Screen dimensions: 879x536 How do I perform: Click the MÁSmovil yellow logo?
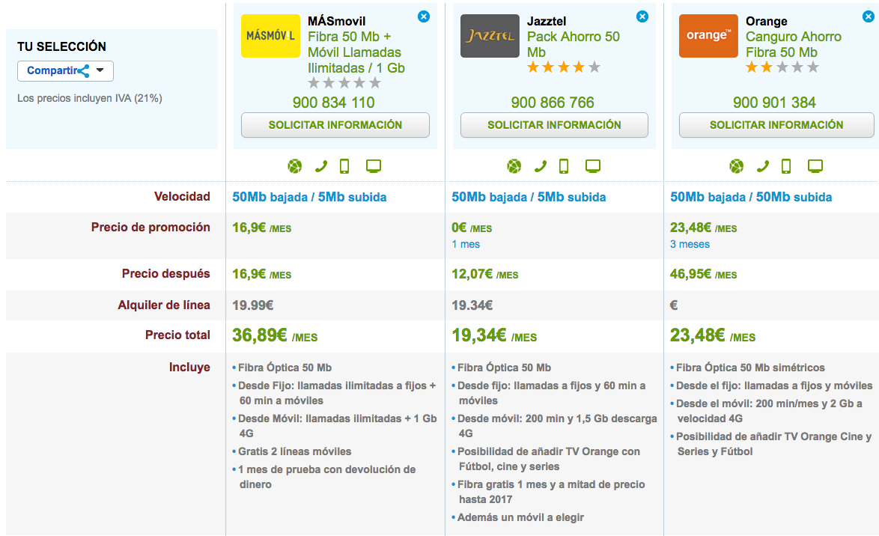coord(270,36)
